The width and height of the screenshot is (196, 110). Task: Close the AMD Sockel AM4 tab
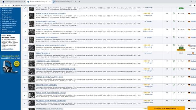[50, 2]
